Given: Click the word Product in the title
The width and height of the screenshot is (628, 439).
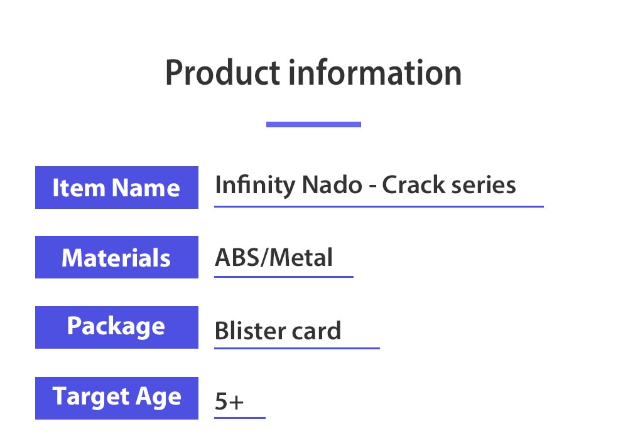Looking at the screenshot, I should [222, 73].
